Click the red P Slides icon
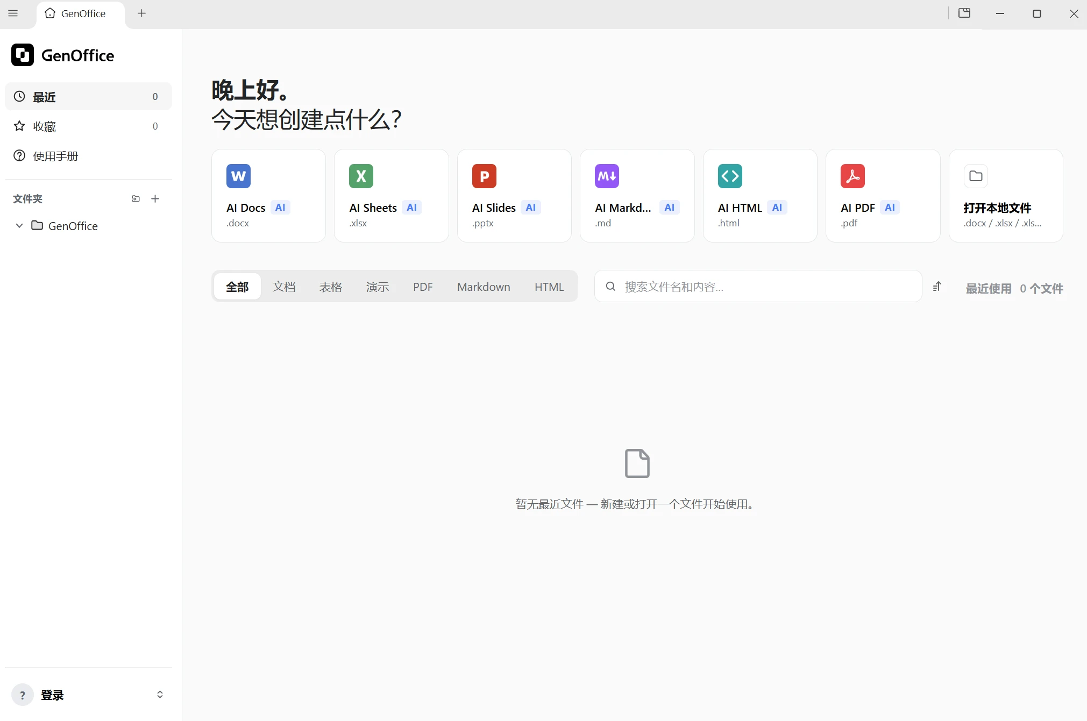The image size is (1087, 721). [x=484, y=176]
